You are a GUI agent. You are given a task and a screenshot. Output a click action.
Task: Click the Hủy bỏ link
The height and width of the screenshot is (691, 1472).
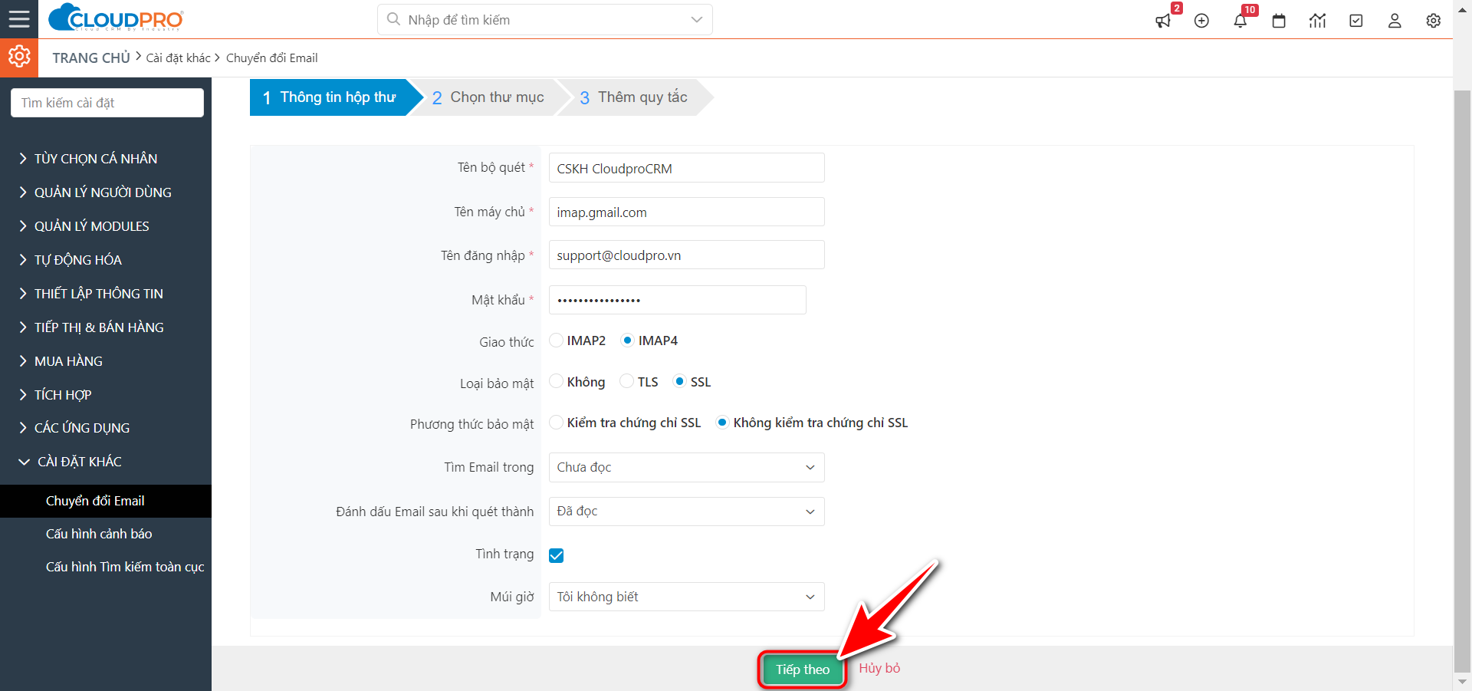tap(879, 668)
